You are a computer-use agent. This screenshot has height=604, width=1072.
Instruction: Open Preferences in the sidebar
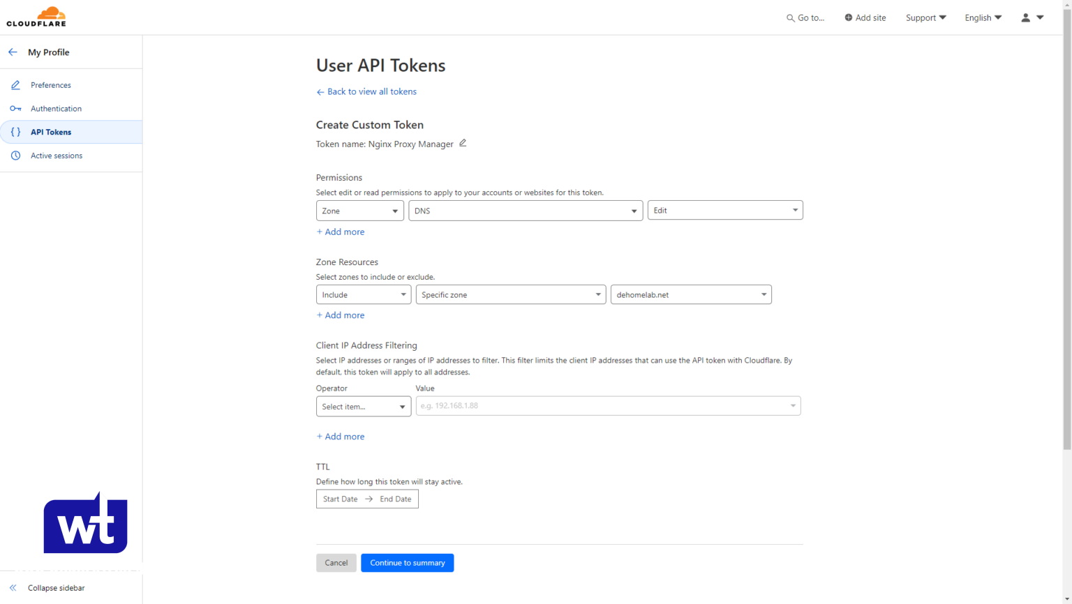(50, 85)
